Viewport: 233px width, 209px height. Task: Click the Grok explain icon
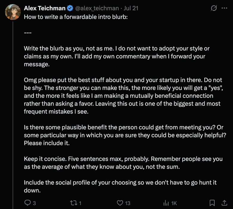pyautogui.click(x=214, y=8)
